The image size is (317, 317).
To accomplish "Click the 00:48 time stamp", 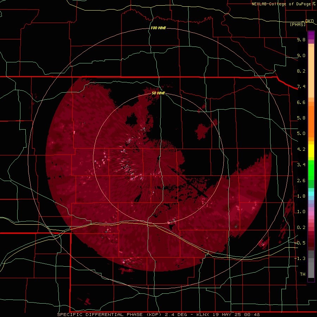I will [252, 315].
